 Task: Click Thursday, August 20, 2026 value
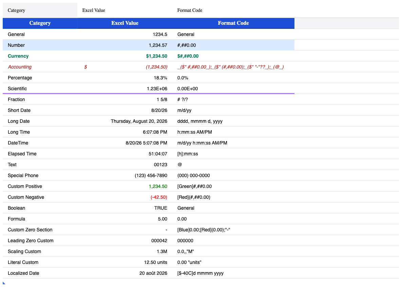pos(125,121)
